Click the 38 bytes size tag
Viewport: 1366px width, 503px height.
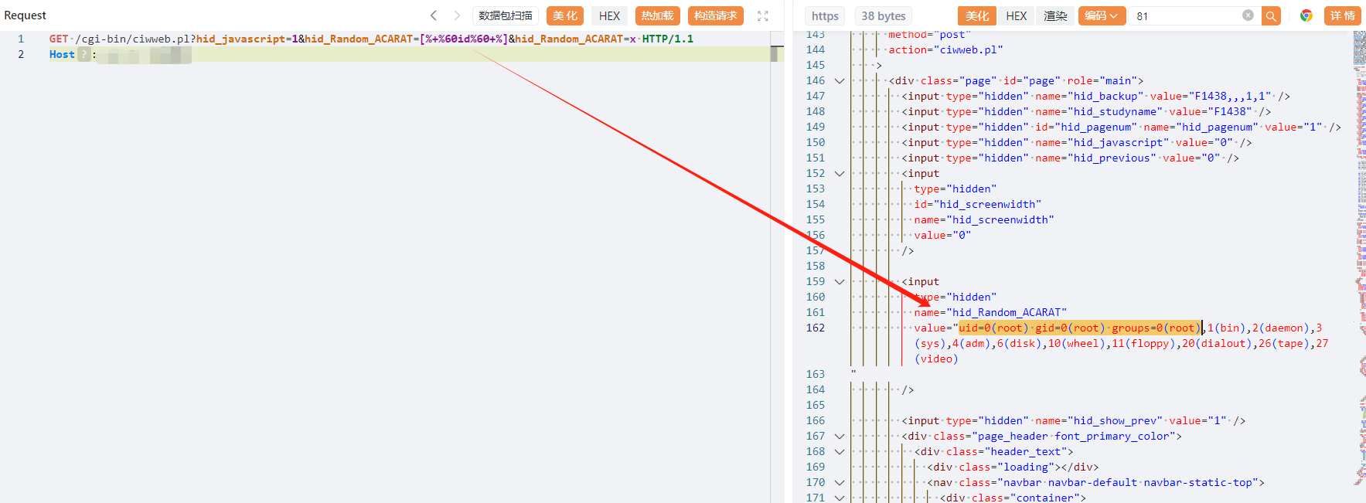[884, 15]
